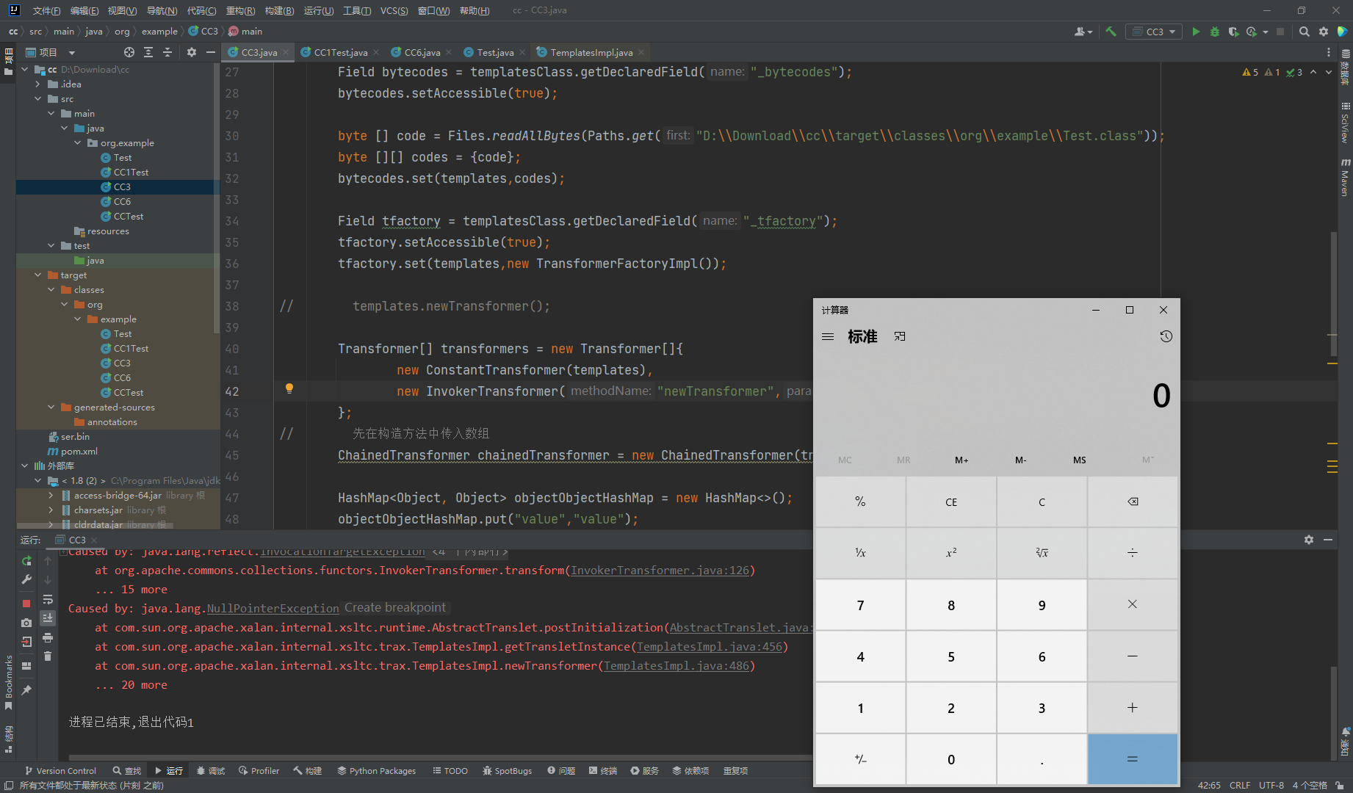Viewport: 1353px width, 793px height.
Task: Click InvokerTransformer.java:126 stack link
Action: click(x=660, y=571)
